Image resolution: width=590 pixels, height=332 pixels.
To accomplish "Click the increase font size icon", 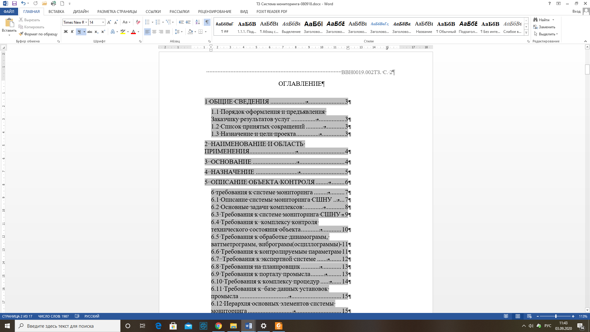I will [109, 22].
